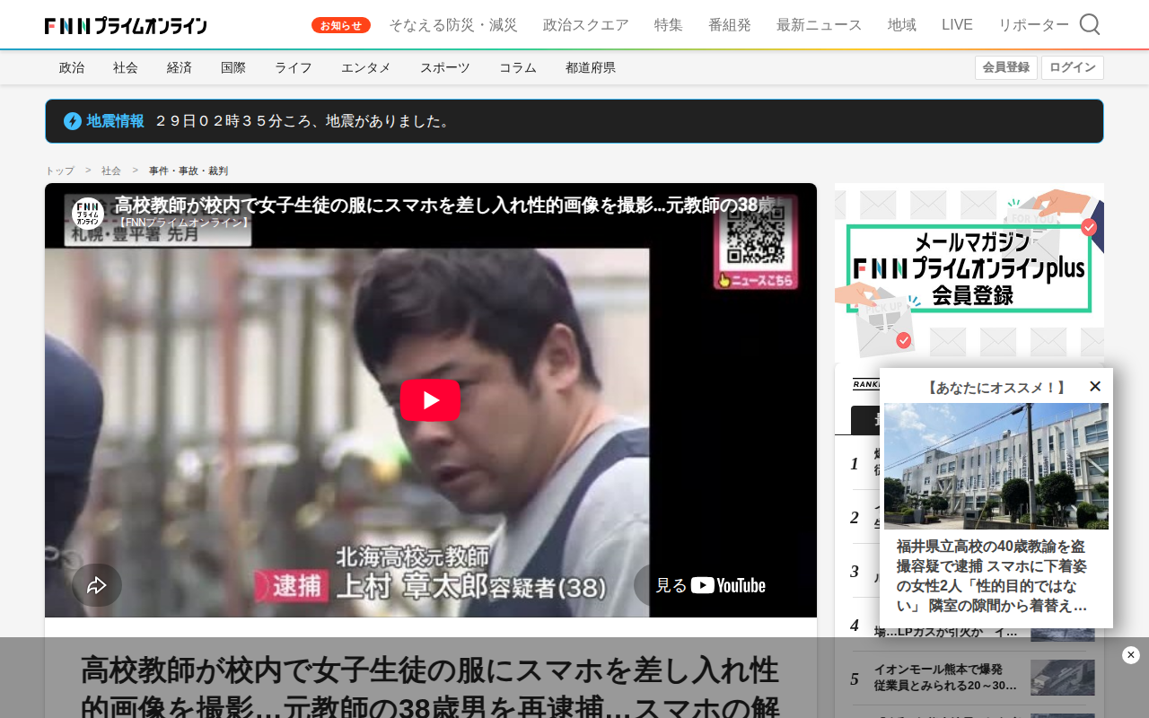Viewport: 1149px width, 718px height.
Task: Open the 福井県立高校の40歳教諭 recommended headline
Action: (992, 575)
